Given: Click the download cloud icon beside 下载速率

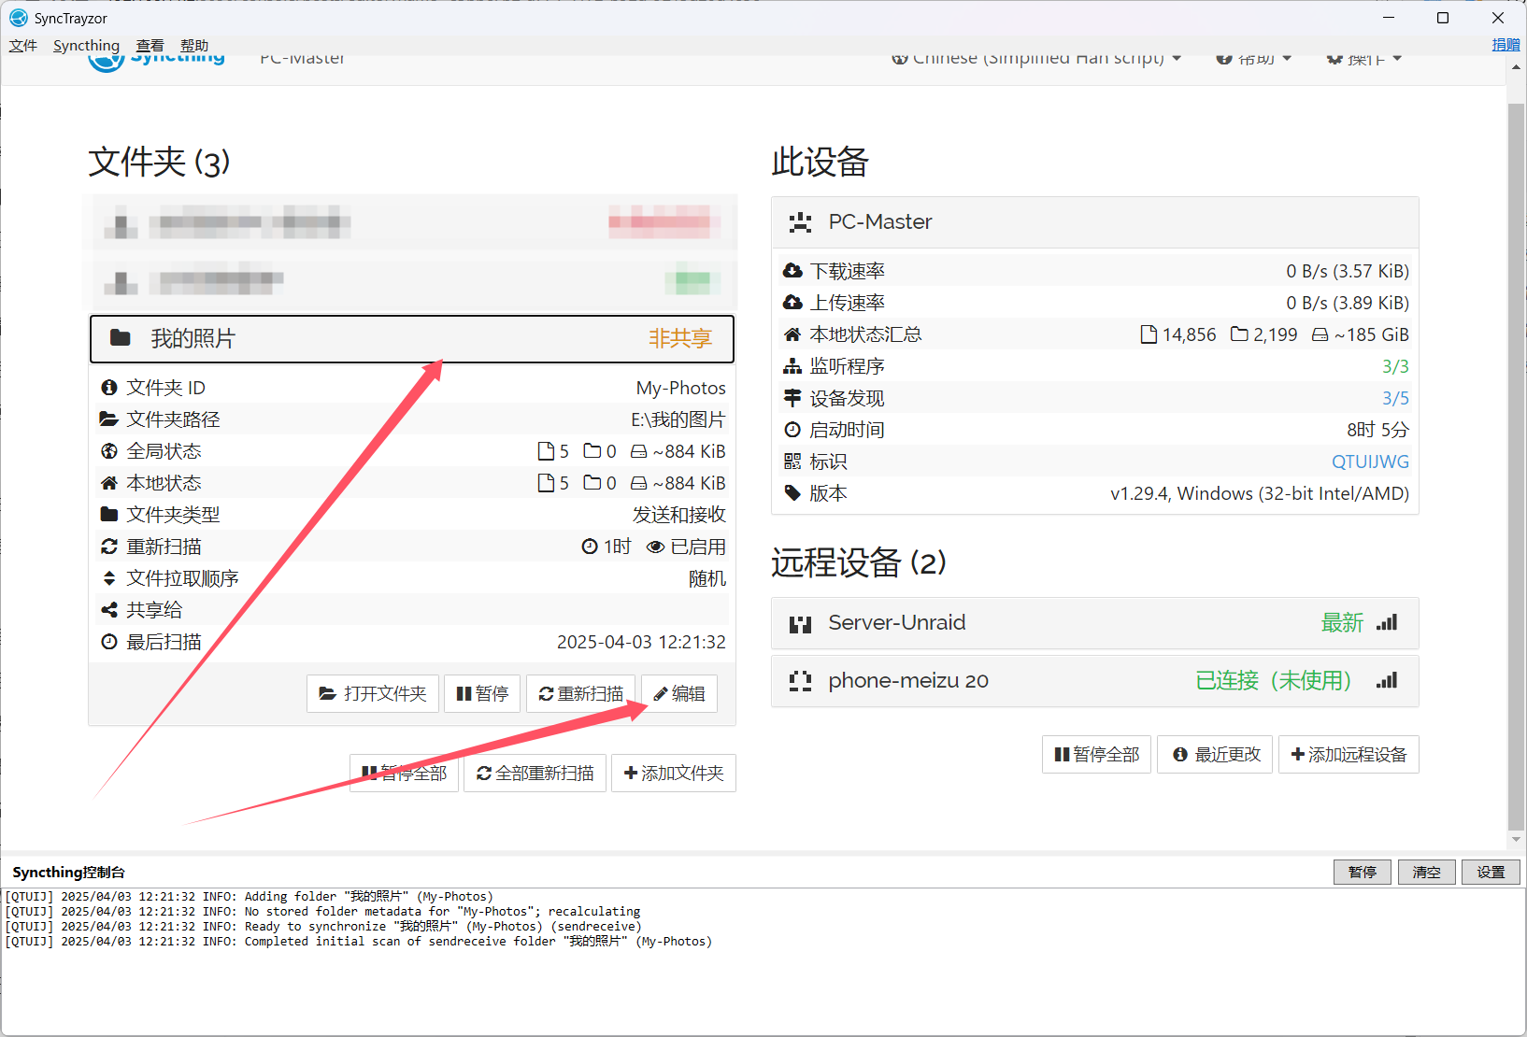Looking at the screenshot, I should (792, 271).
